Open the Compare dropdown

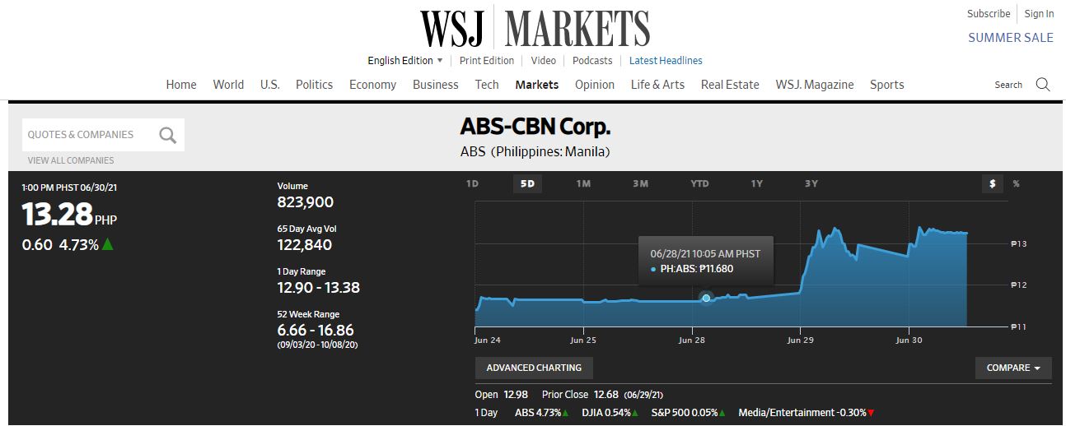(1013, 368)
